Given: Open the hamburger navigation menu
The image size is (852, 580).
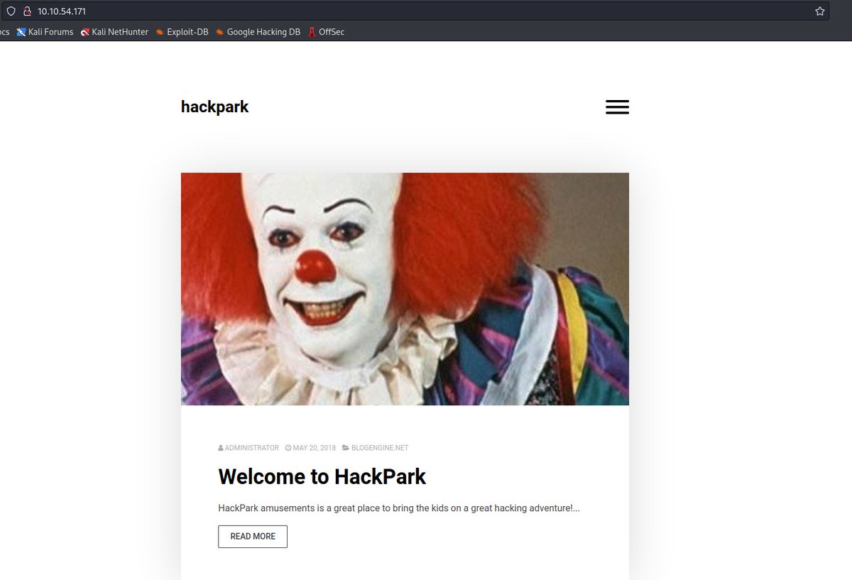Looking at the screenshot, I should (x=617, y=107).
